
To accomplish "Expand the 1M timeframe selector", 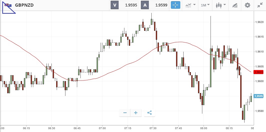I will point(205,5).
